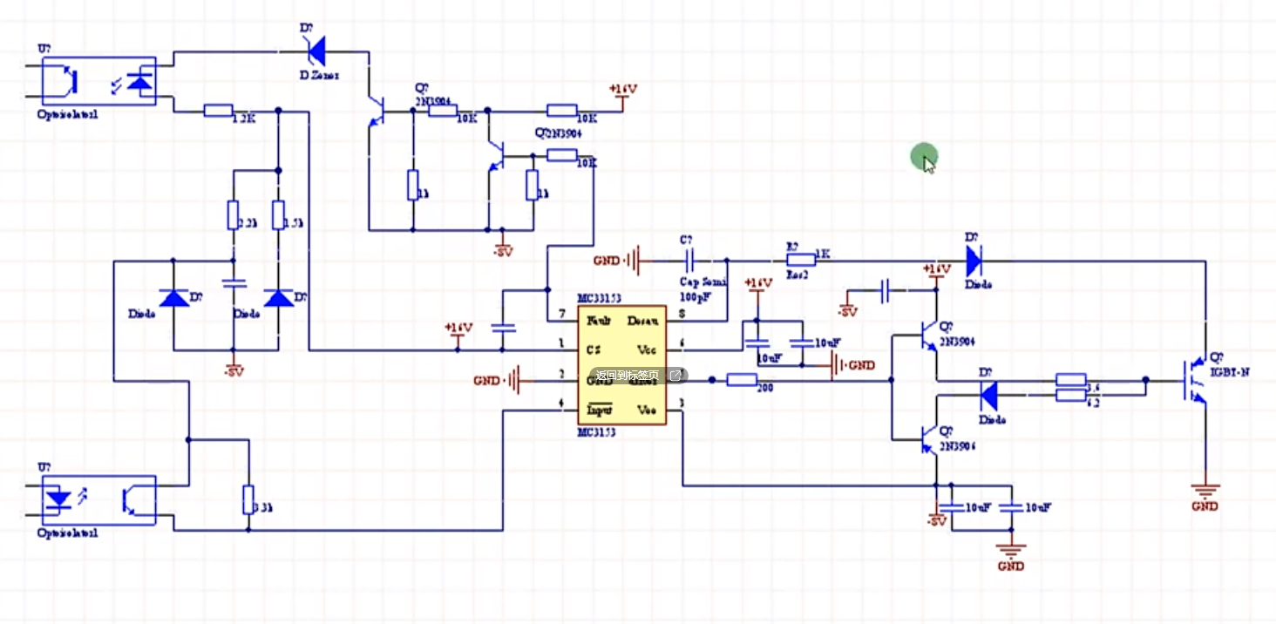Select the 1.5k resistor
1276x624 pixels.
(x=278, y=214)
